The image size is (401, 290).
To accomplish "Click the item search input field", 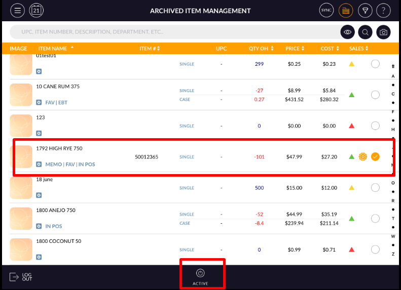I will coord(172,32).
